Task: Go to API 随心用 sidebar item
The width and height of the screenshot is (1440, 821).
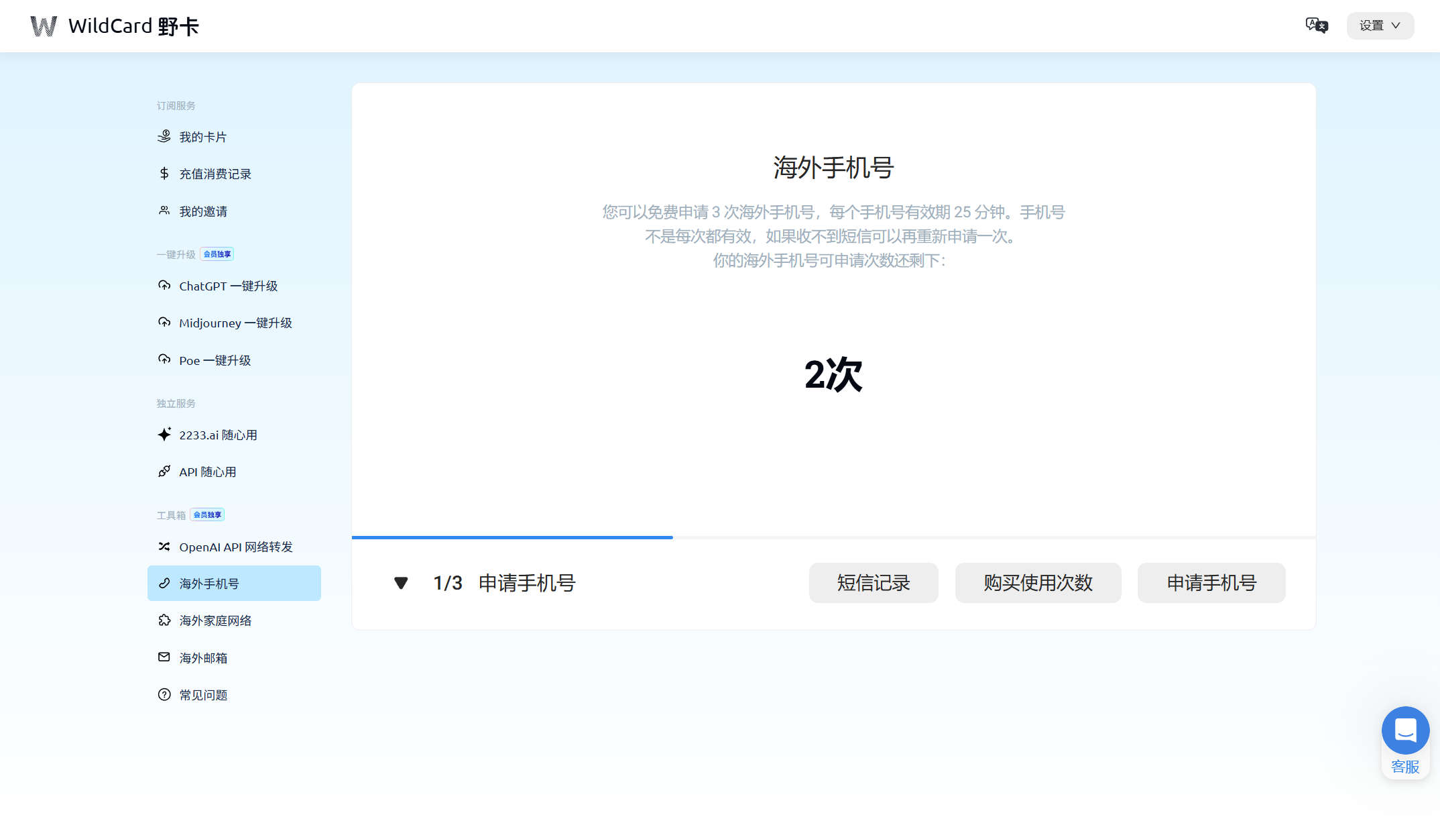Action: [207, 472]
